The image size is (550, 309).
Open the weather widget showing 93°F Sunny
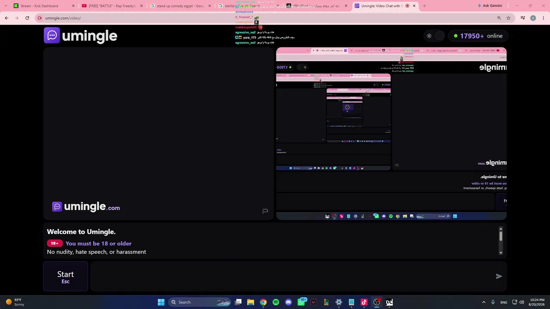point(15,302)
